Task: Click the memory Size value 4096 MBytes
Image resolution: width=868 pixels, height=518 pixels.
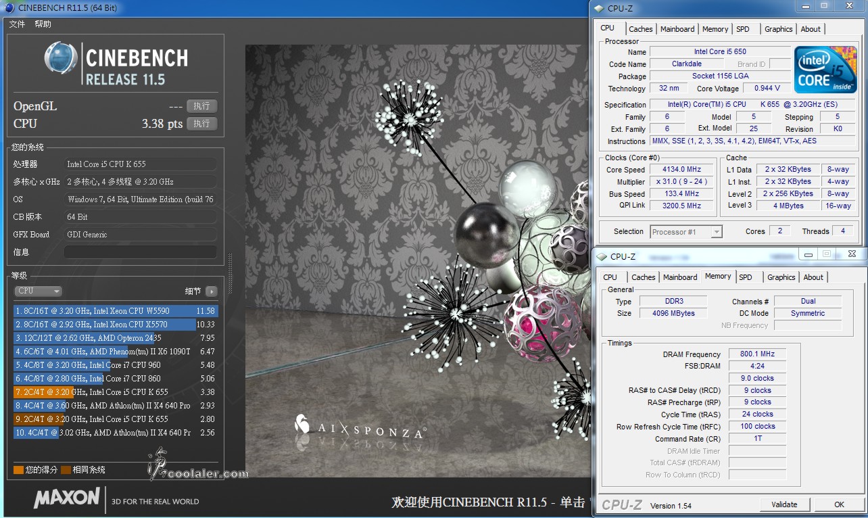Action: pos(672,314)
